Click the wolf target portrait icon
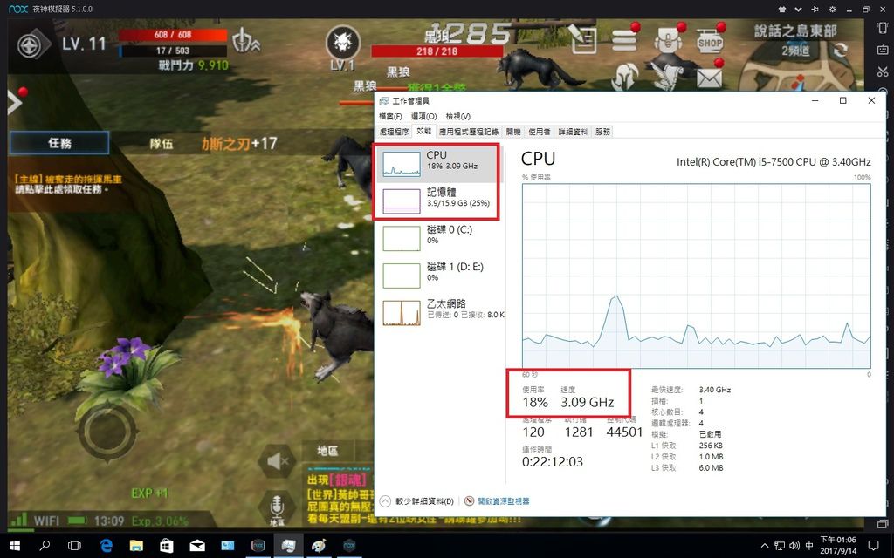Image resolution: width=894 pixels, height=558 pixels. (x=342, y=42)
